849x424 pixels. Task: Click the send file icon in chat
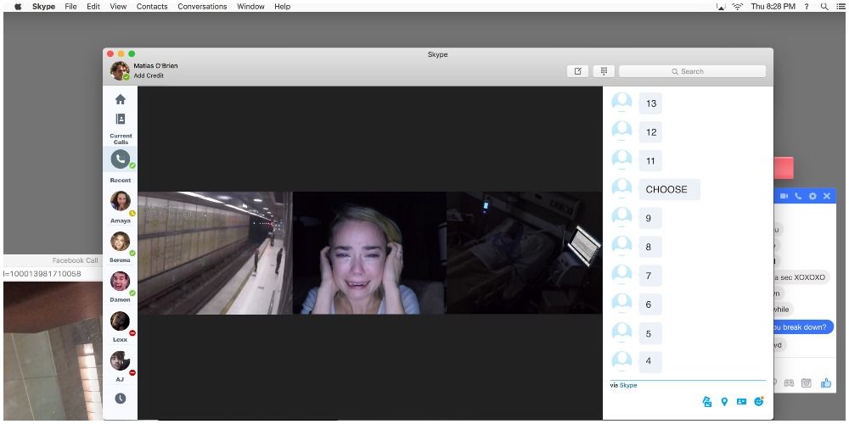706,401
